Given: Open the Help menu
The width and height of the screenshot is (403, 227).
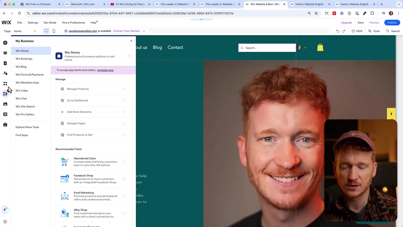Looking at the screenshot, I should (94, 23).
